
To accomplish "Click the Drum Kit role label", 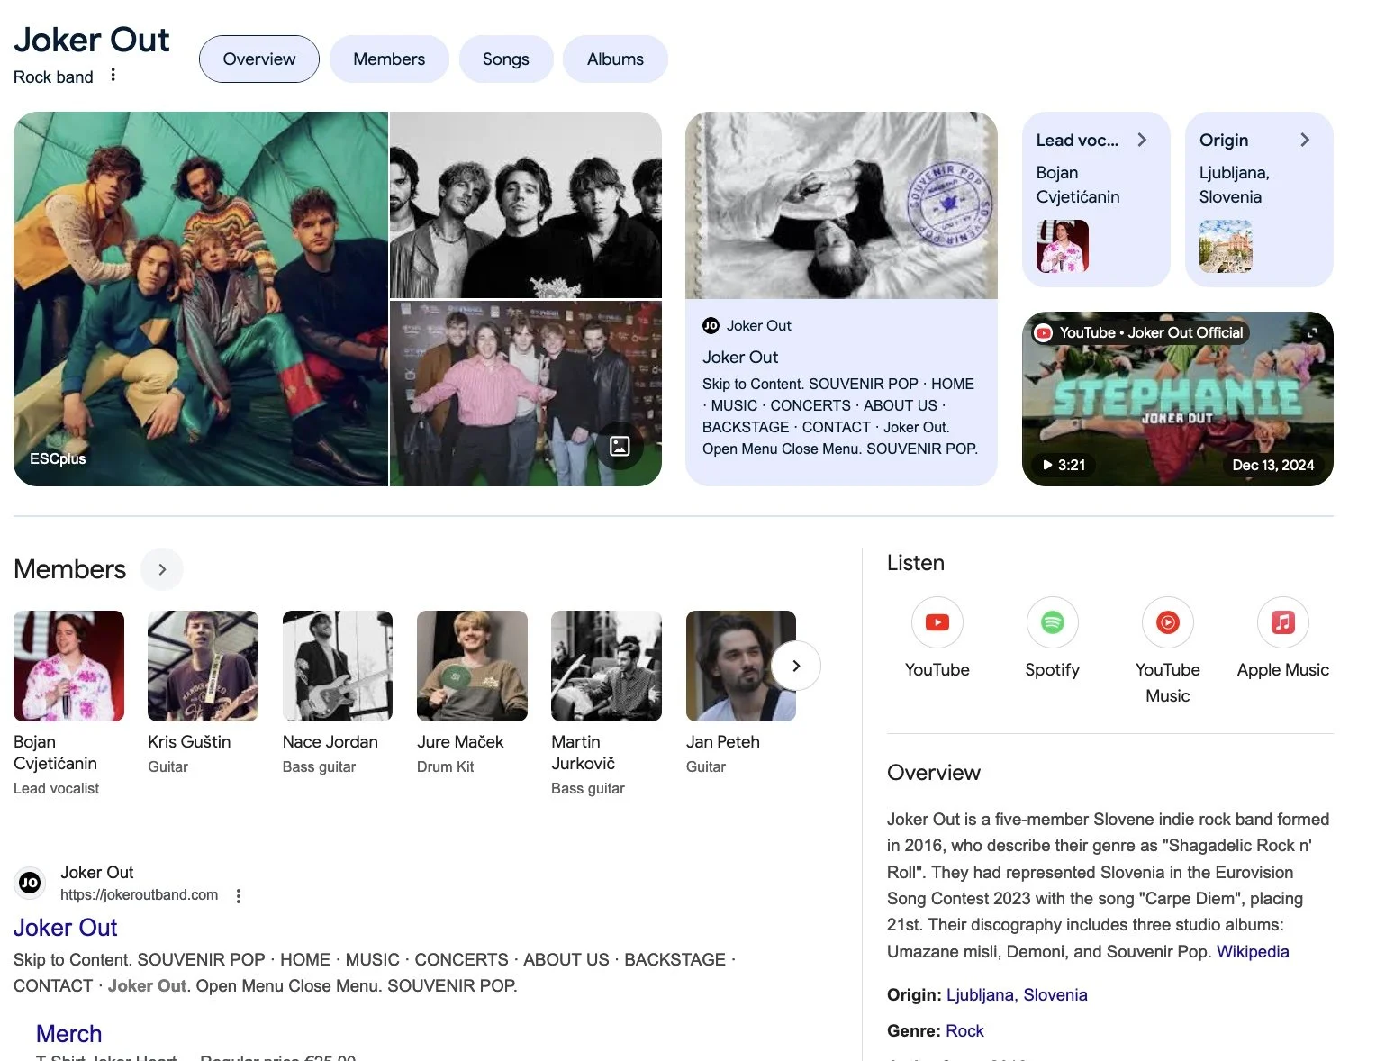I will click(x=445, y=767).
